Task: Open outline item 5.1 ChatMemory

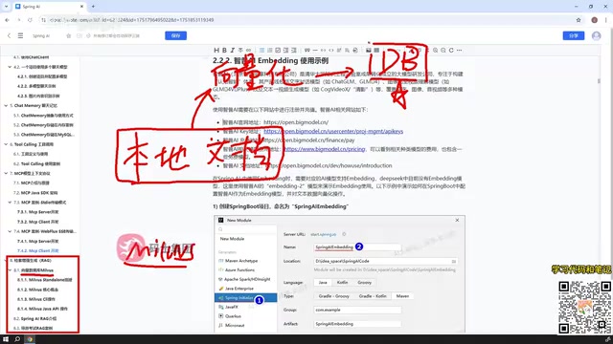Action: point(43,116)
